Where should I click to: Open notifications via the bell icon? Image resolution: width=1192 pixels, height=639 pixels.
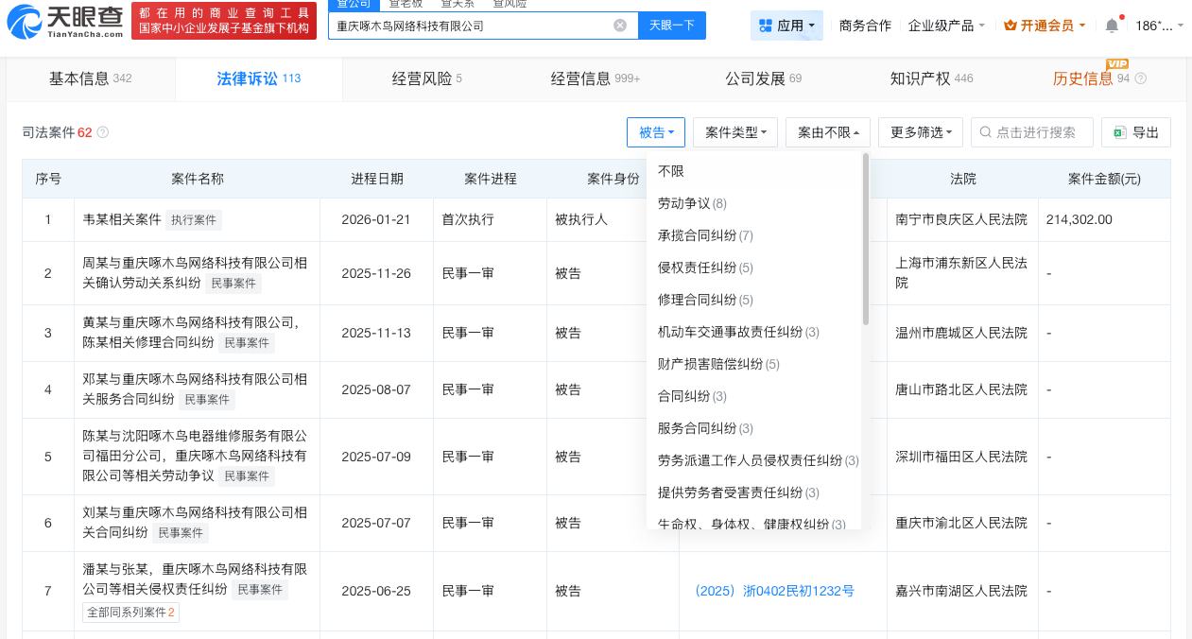click(x=1112, y=25)
